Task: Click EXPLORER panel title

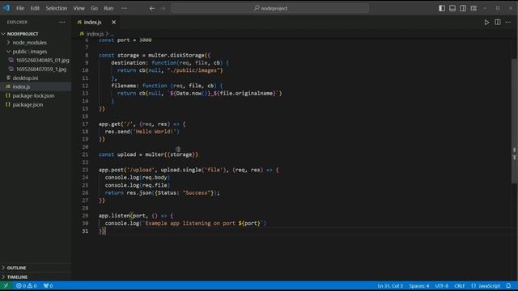Action: point(17,22)
